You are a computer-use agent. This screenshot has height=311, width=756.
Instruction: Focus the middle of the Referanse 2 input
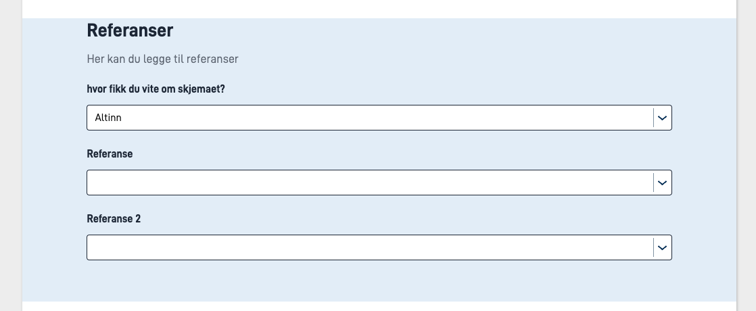click(x=370, y=247)
